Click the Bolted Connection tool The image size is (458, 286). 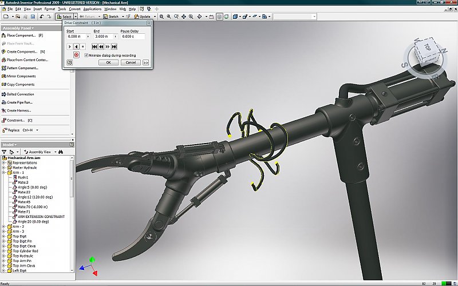tap(18, 94)
